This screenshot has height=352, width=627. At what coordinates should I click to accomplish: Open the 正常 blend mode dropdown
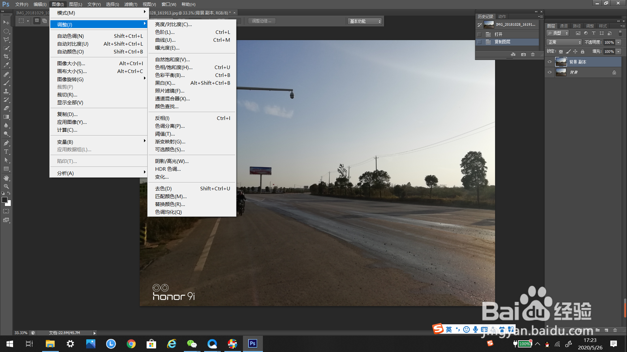[x=564, y=42]
